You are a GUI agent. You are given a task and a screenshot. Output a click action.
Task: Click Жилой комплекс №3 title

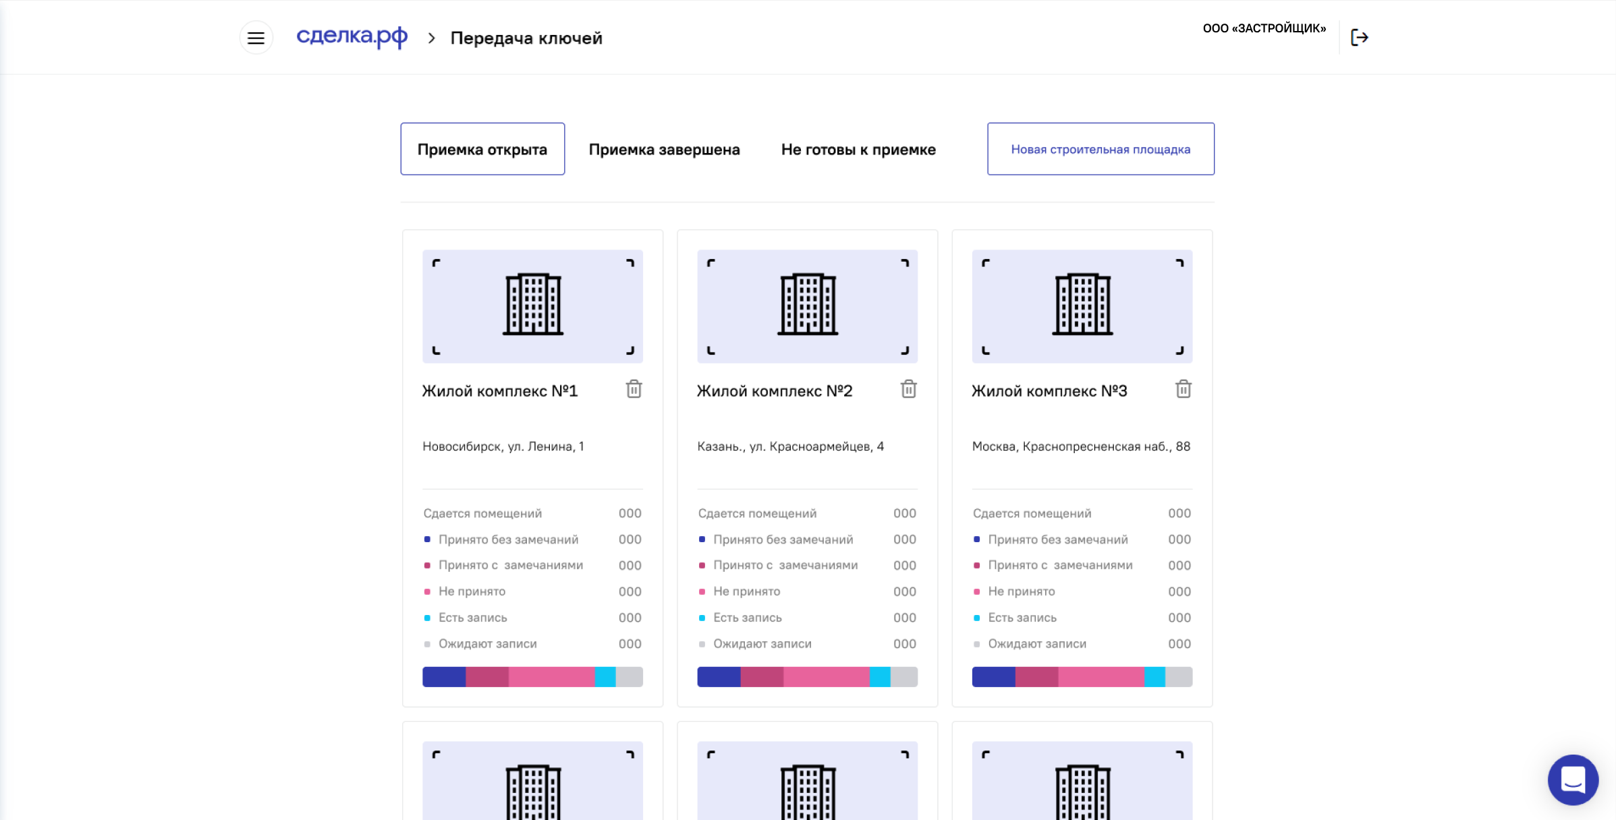(x=1049, y=391)
